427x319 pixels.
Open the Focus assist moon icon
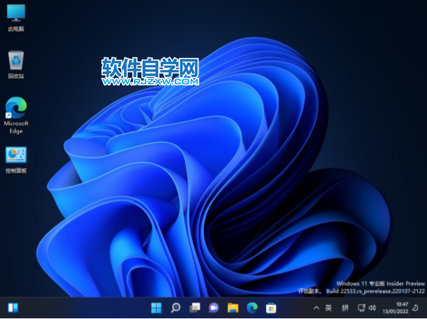pos(416,308)
